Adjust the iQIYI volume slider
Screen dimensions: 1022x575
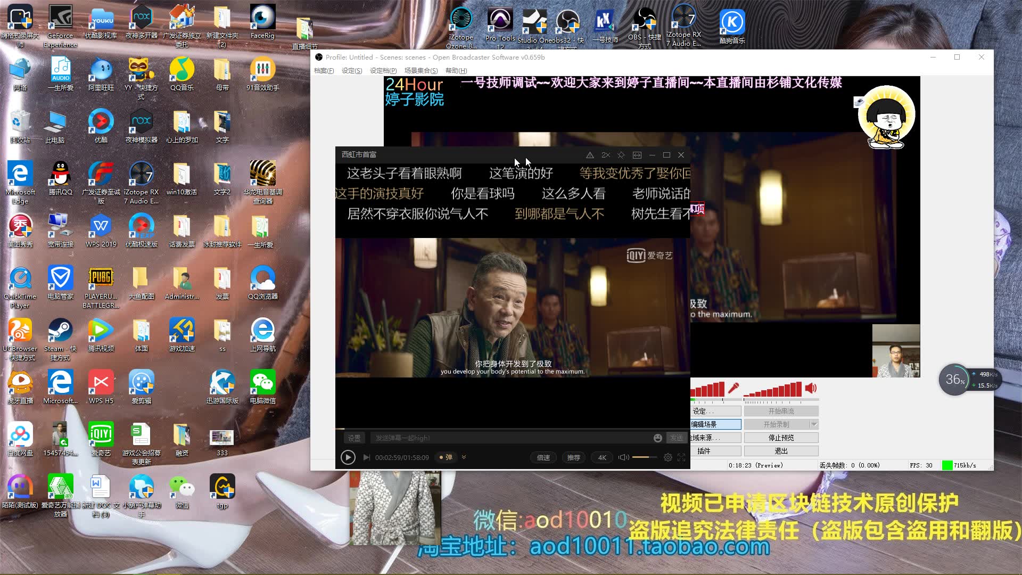click(x=644, y=457)
